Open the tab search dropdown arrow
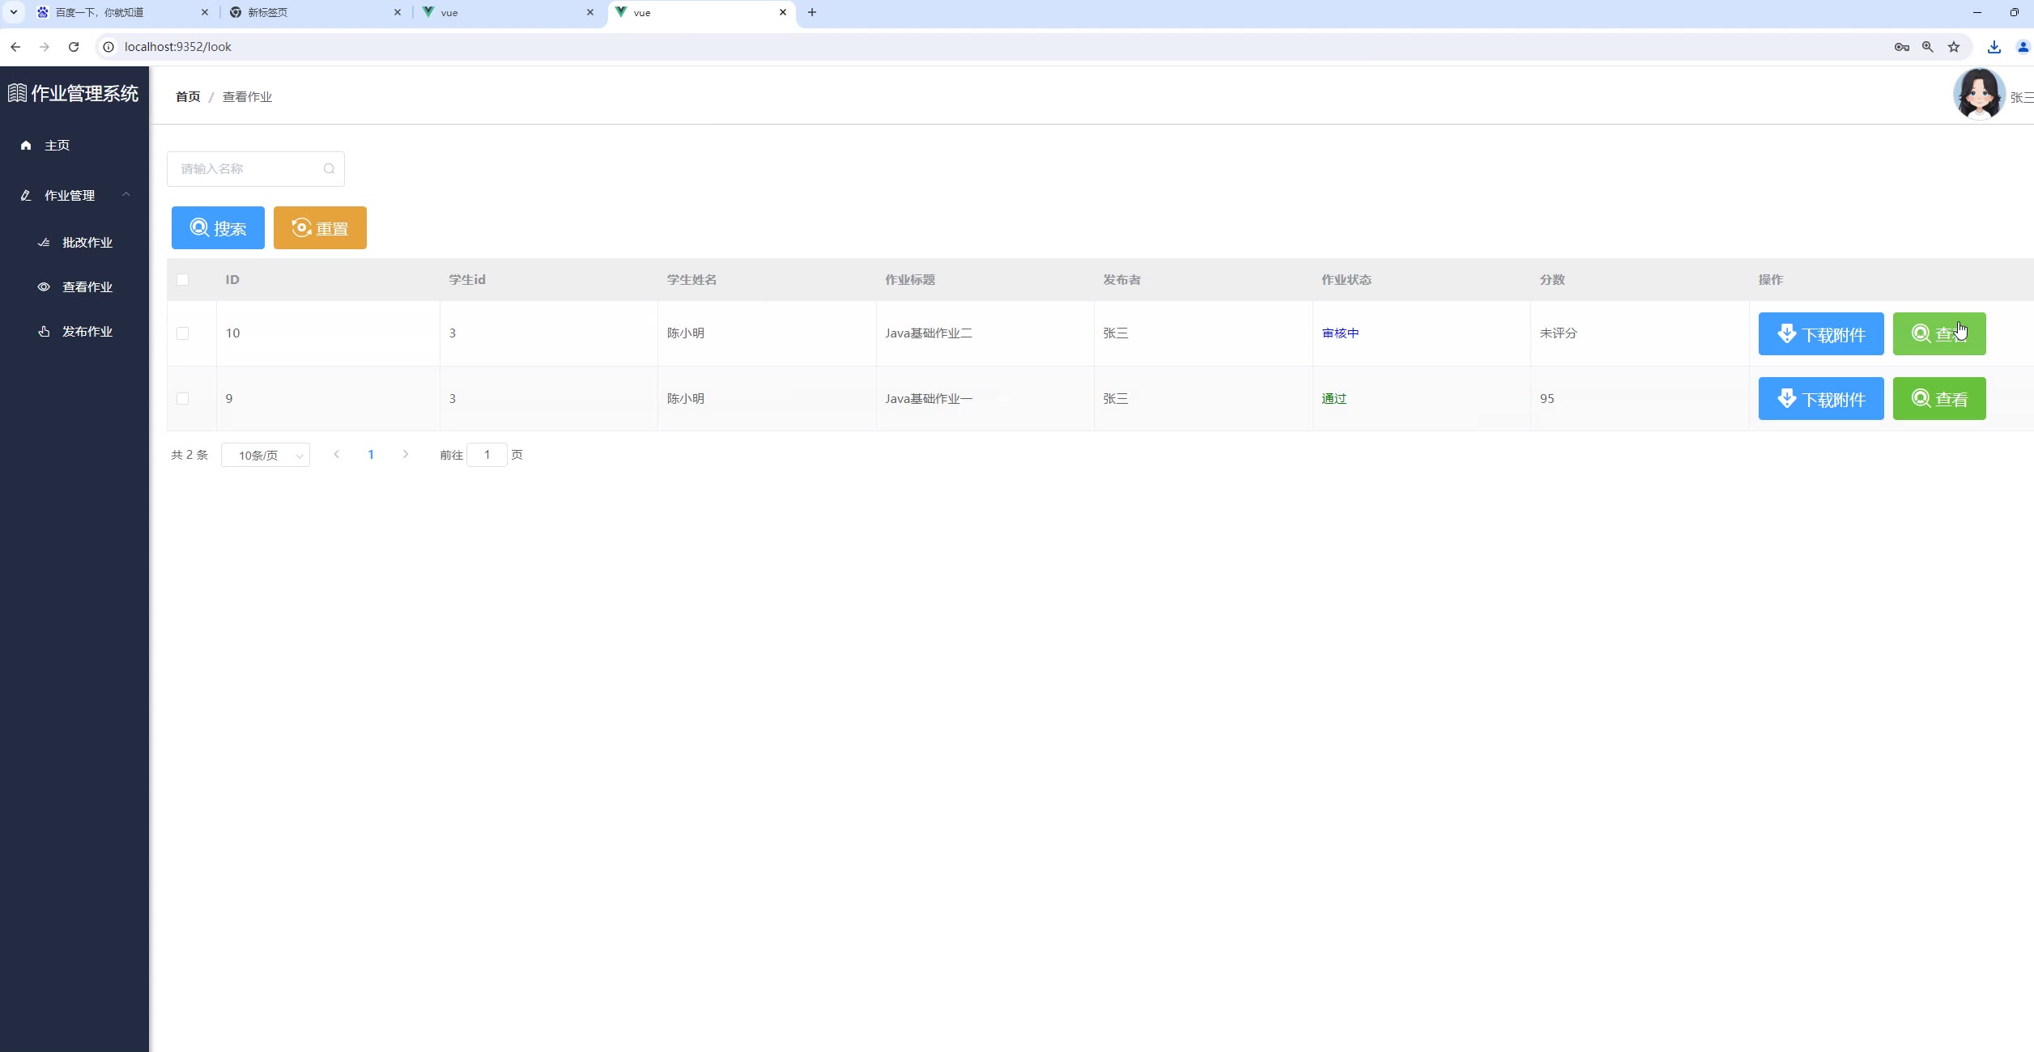The height and width of the screenshot is (1052, 2034). coord(14,12)
